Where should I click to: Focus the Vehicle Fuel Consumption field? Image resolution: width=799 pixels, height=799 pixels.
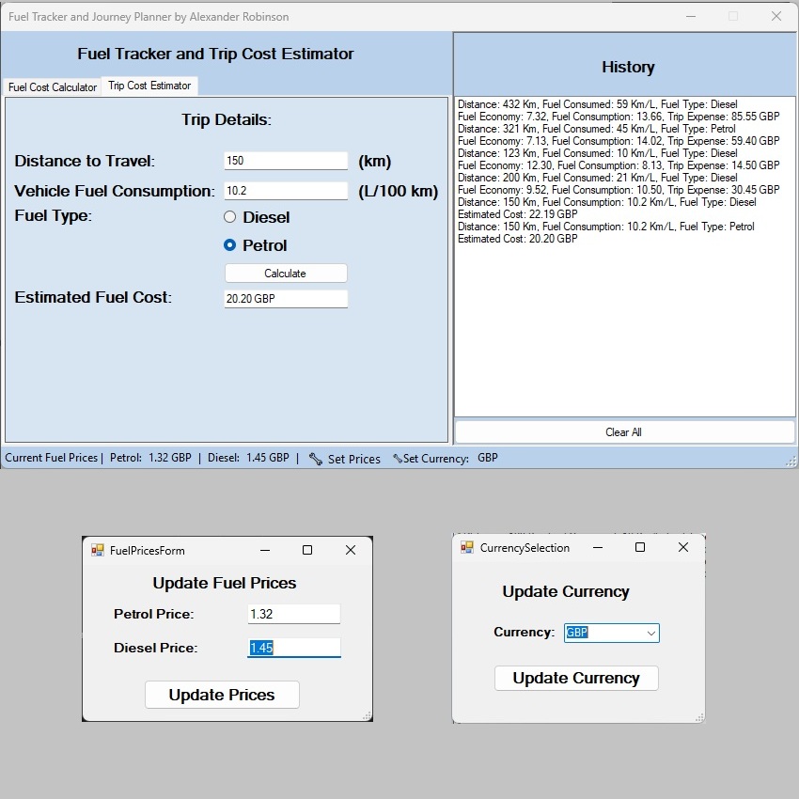286,191
